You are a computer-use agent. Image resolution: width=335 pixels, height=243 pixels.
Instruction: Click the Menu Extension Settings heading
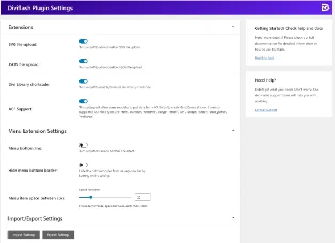click(37, 131)
